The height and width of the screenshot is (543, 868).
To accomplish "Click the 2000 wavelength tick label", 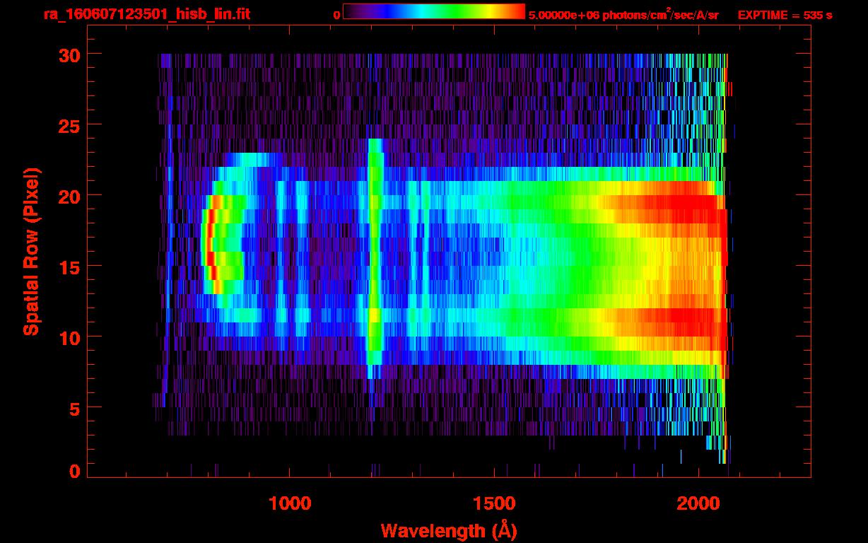I will [698, 503].
